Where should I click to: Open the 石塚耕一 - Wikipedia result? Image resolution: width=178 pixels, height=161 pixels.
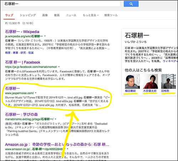coord(22,32)
